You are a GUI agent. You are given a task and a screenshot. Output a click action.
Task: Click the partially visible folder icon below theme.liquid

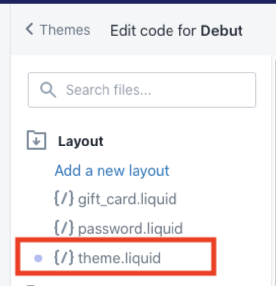[31, 285]
